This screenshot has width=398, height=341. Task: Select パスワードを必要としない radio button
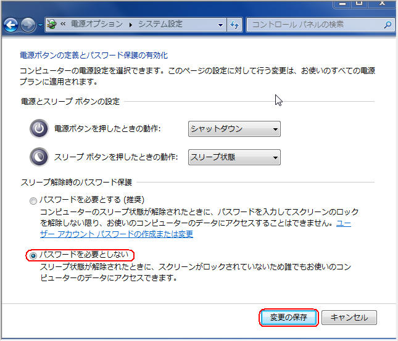(33, 255)
